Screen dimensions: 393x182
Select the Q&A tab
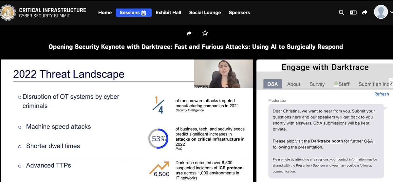click(x=272, y=84)
